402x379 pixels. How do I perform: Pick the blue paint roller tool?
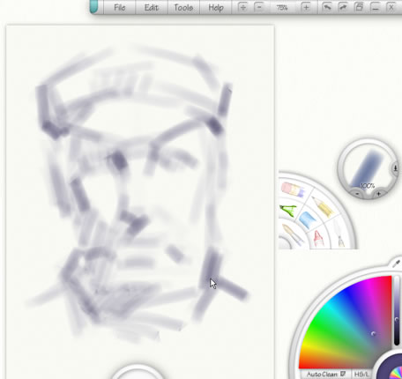coord(308,220)
